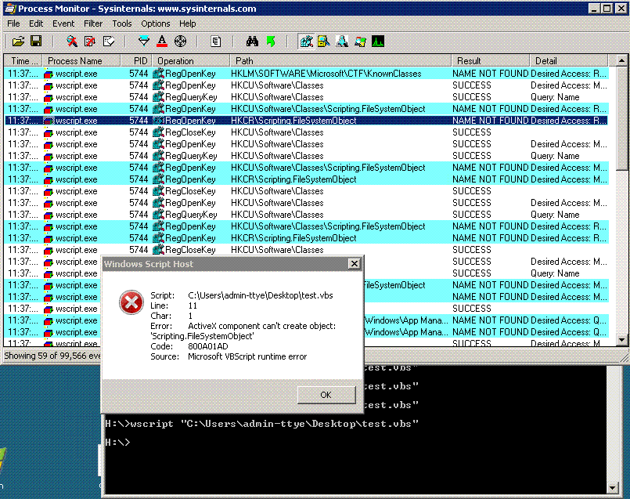The image size is (630, 499).
Task: Click the Operation column header
Action: [191, 61]
